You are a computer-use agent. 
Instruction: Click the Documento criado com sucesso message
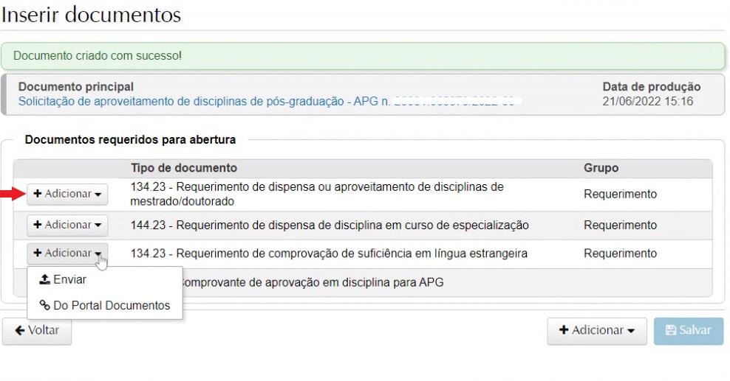pos(98,55)
